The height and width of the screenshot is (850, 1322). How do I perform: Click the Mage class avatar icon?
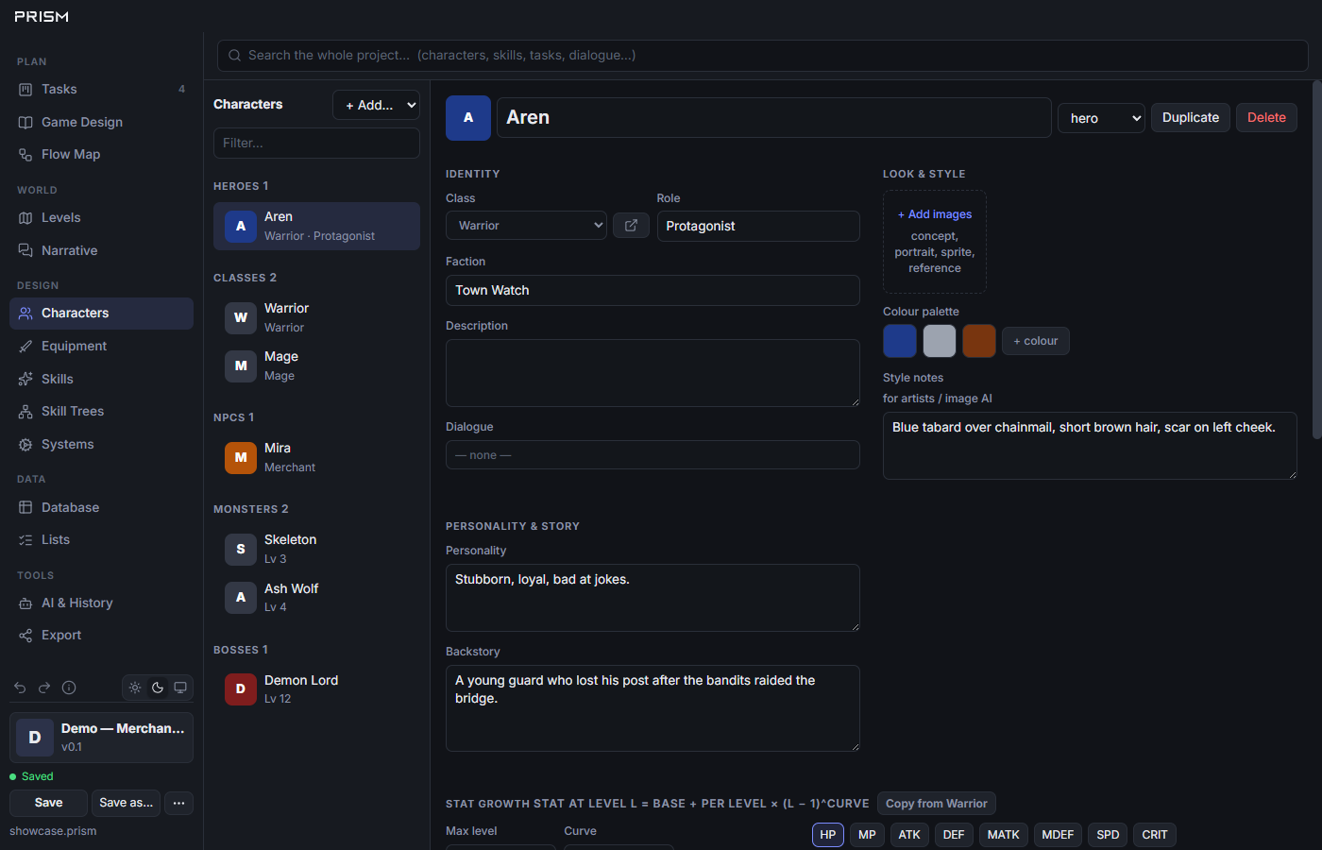tap(241, 365)
